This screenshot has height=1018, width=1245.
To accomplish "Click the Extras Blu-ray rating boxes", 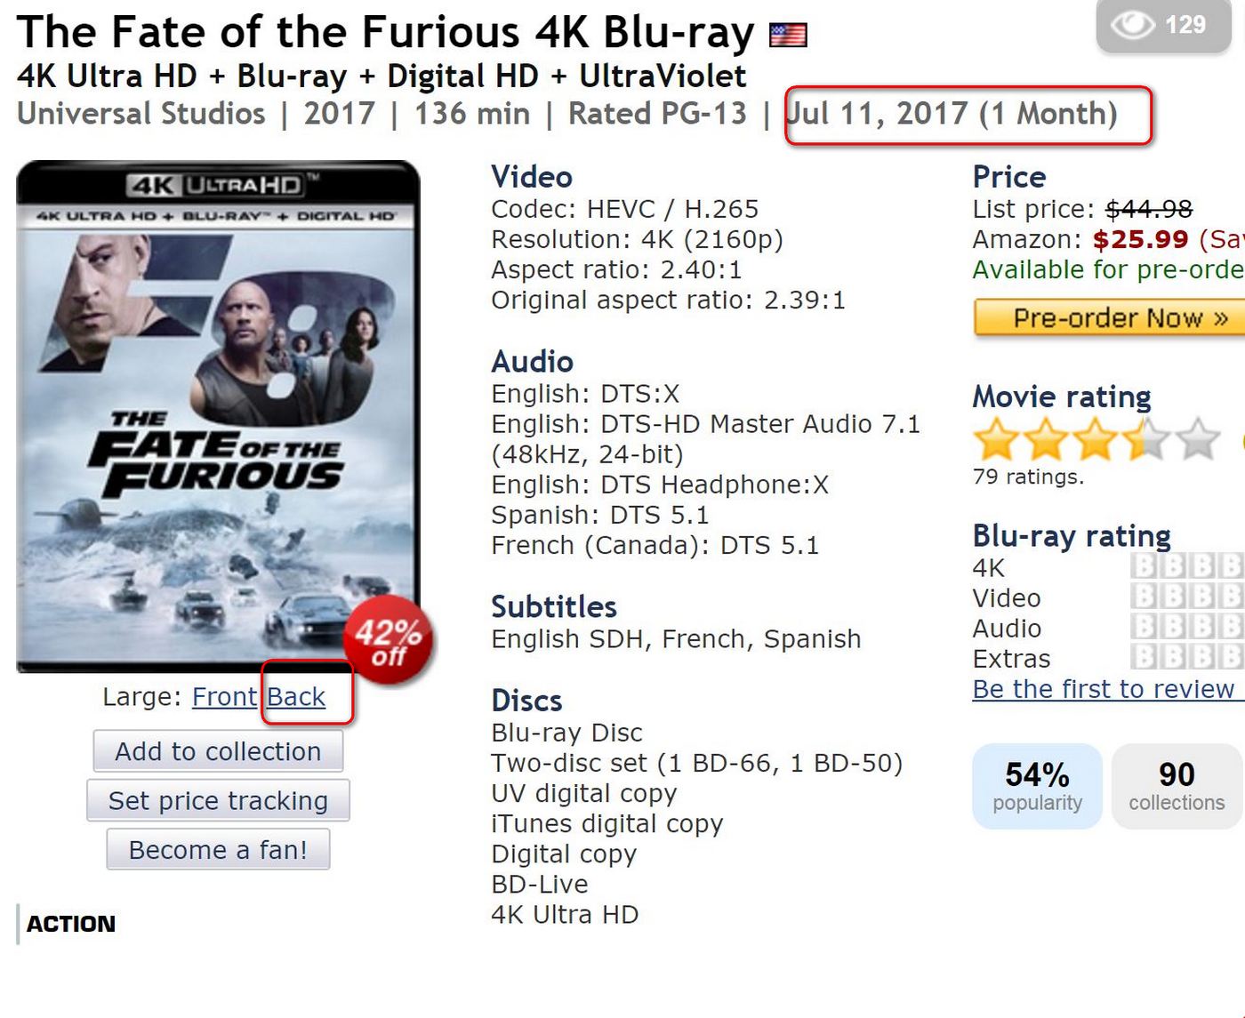I will click(x=1187, y=658).
